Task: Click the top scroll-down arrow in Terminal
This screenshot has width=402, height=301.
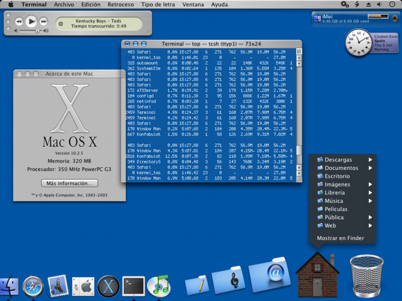Action: [299, 63]
